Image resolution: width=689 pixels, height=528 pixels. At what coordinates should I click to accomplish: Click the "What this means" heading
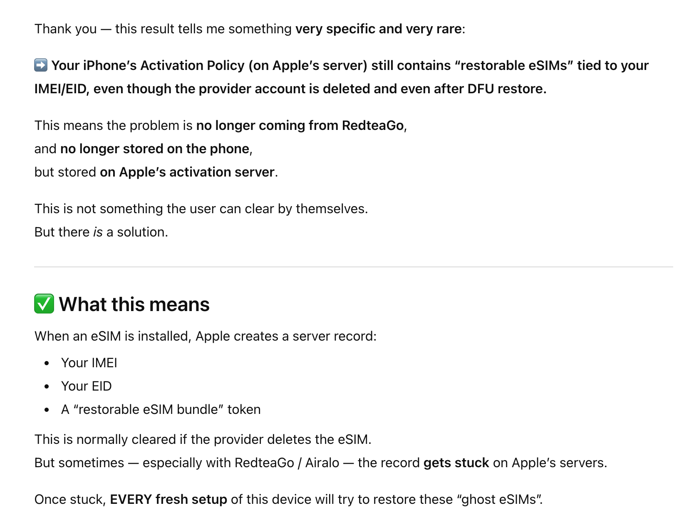click(x=134, y=304)
